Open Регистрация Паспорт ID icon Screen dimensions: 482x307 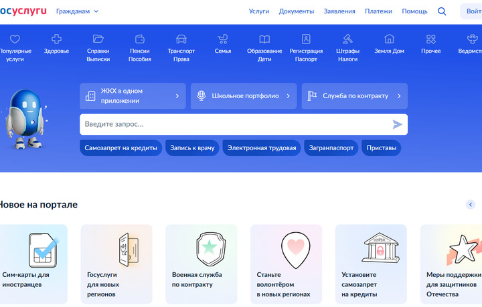306,39
